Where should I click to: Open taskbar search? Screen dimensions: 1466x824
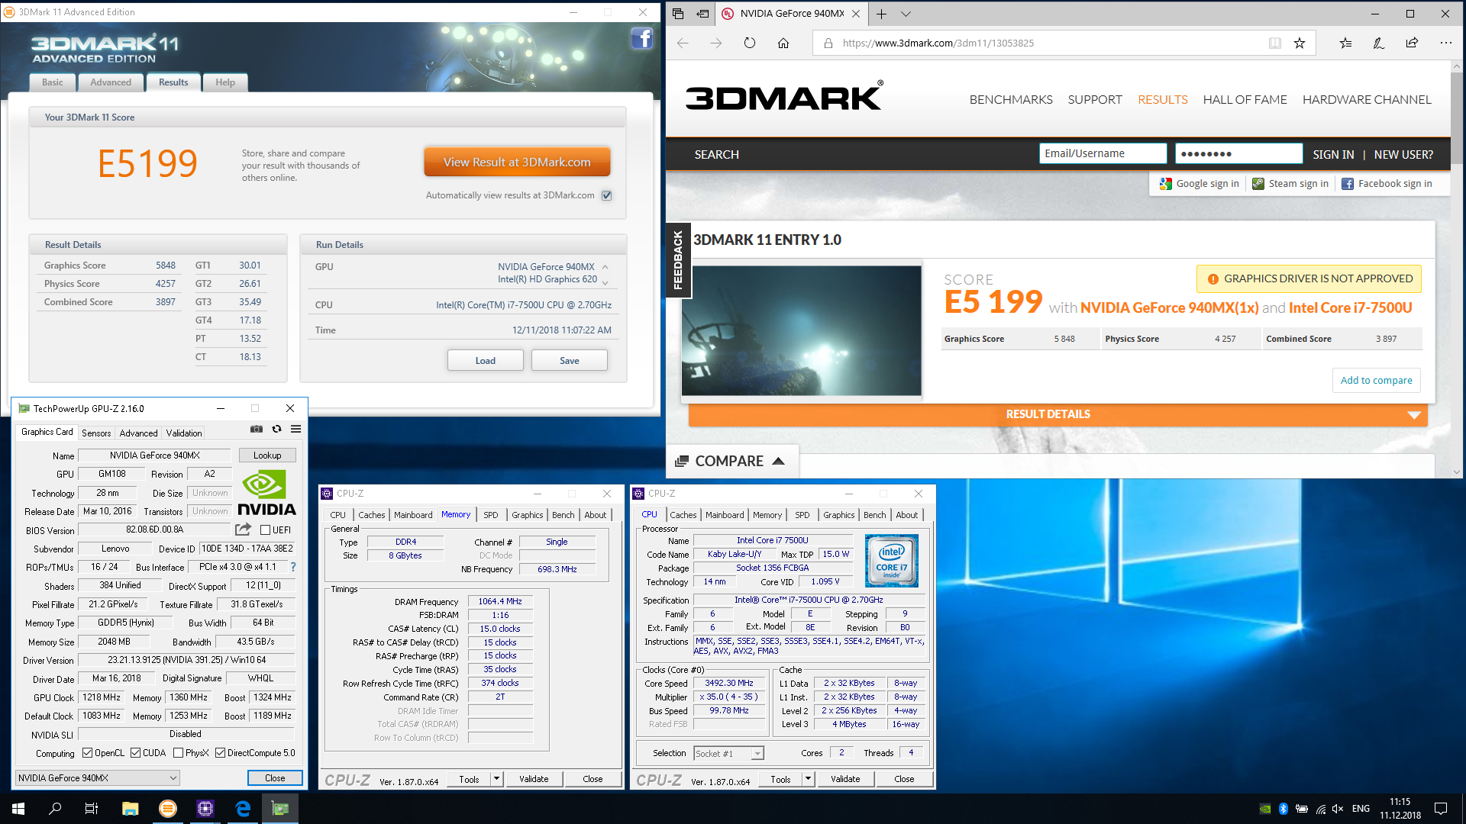point(55,809)
